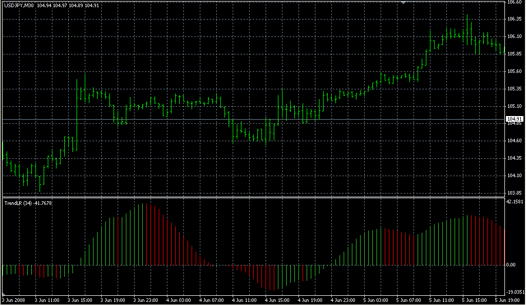Click the 105.10 price scale label
The width and height of the screenshot is (526, 305).
pos(514,106)
